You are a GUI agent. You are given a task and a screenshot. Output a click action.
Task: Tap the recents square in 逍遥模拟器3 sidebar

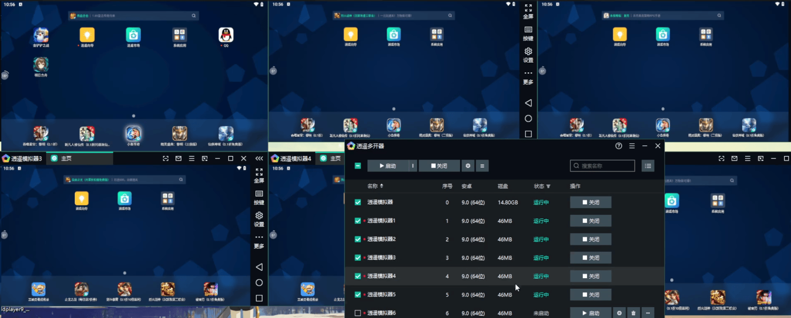tap(259, 298)
